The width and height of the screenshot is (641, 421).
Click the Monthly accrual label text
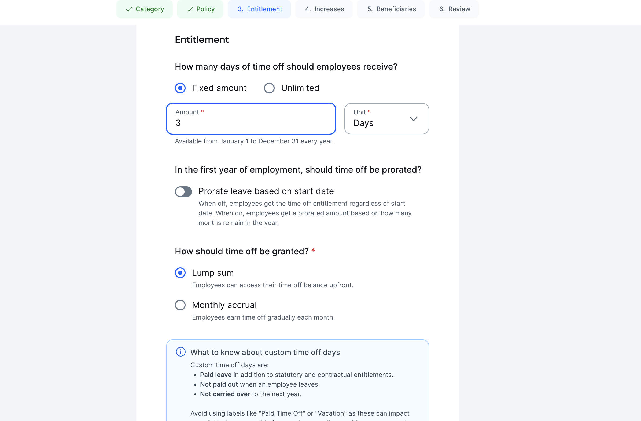pyautogui.click(x=224, y=305)
